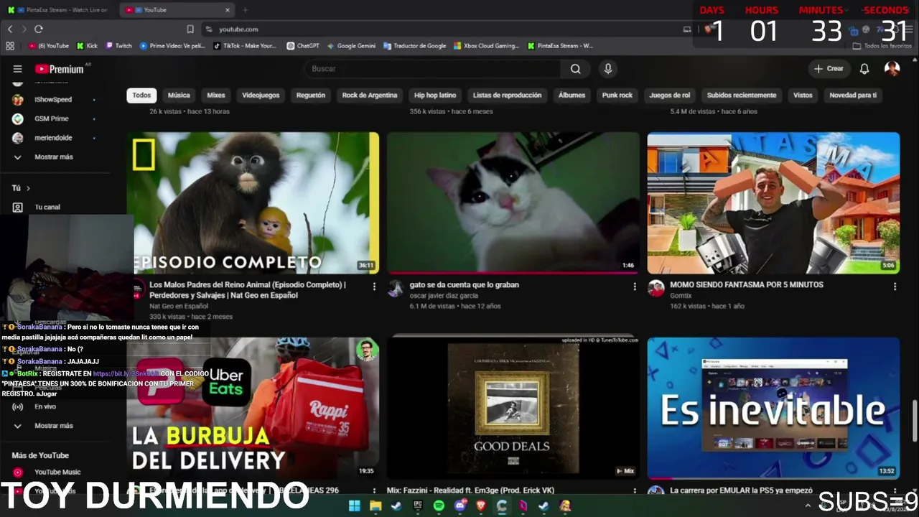Viewport: 919px width, 517px height.
Task: Play La Burbuja del Delivery thumbnail
Action: (253, 408)
